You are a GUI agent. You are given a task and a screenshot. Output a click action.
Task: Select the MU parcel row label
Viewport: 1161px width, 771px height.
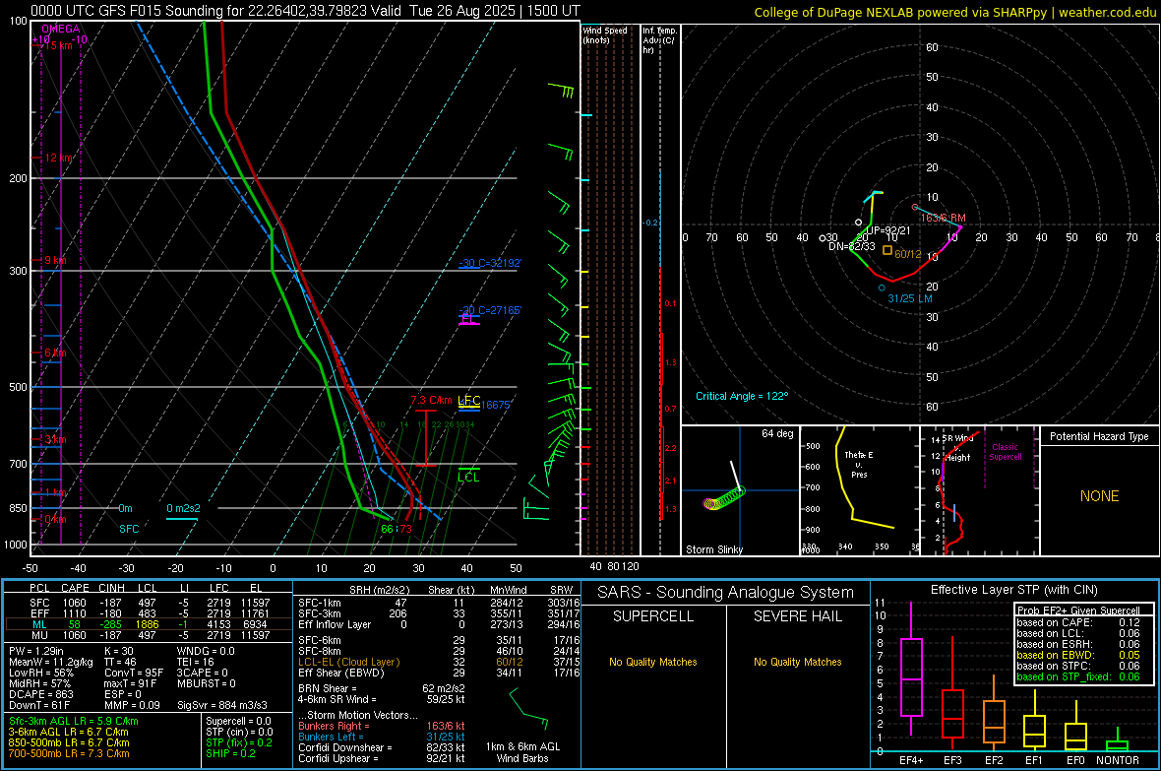[39, 635]
